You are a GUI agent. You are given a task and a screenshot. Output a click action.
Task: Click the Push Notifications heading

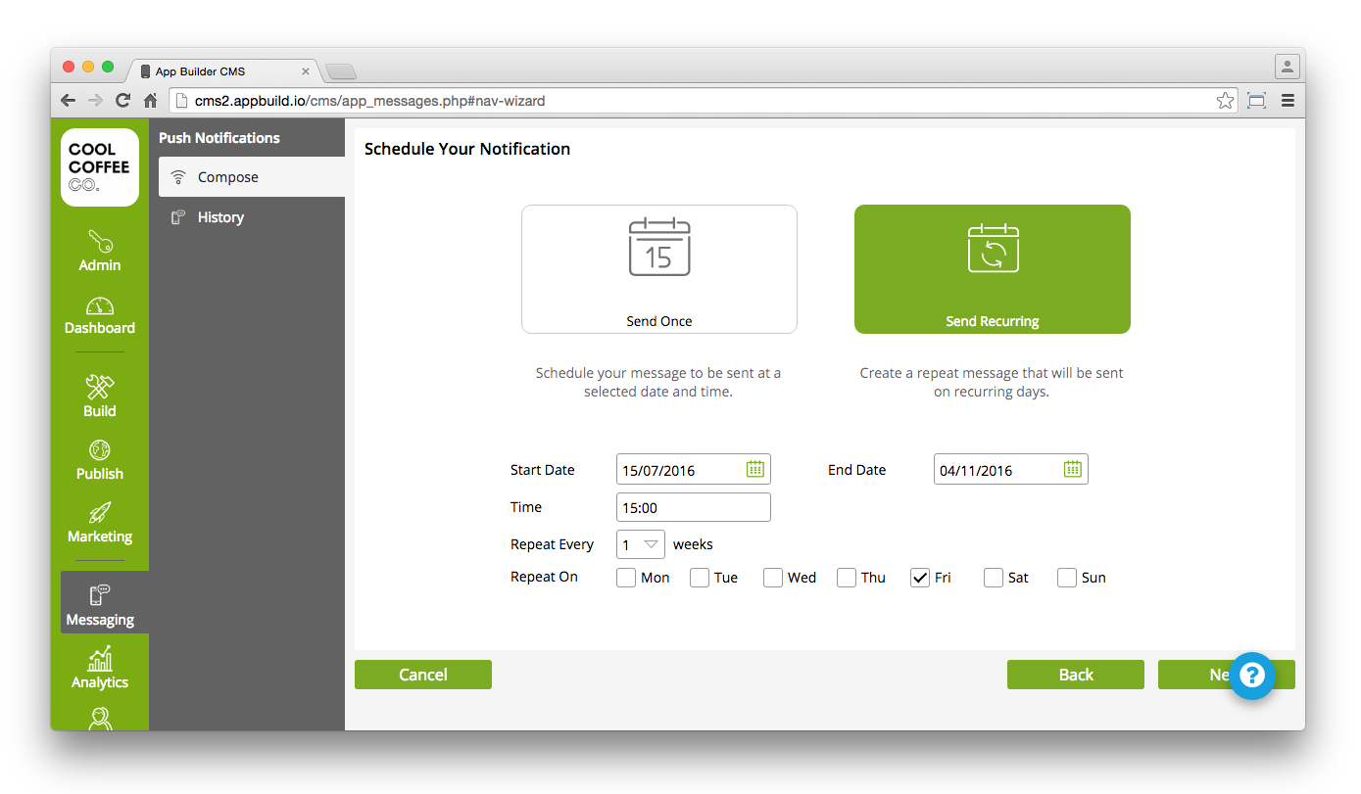(x=219, y=138)
